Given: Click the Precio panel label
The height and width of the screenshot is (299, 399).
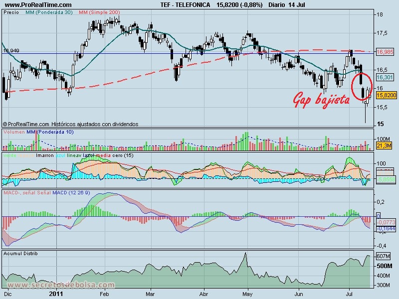Looking at the screenshot, I should (11, 12).
